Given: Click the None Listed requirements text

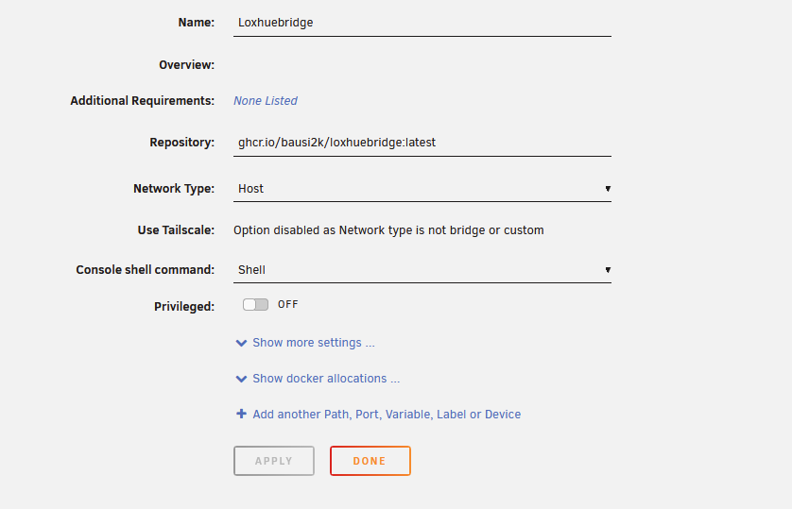Looking at the screenshot, I should [266, 101].
